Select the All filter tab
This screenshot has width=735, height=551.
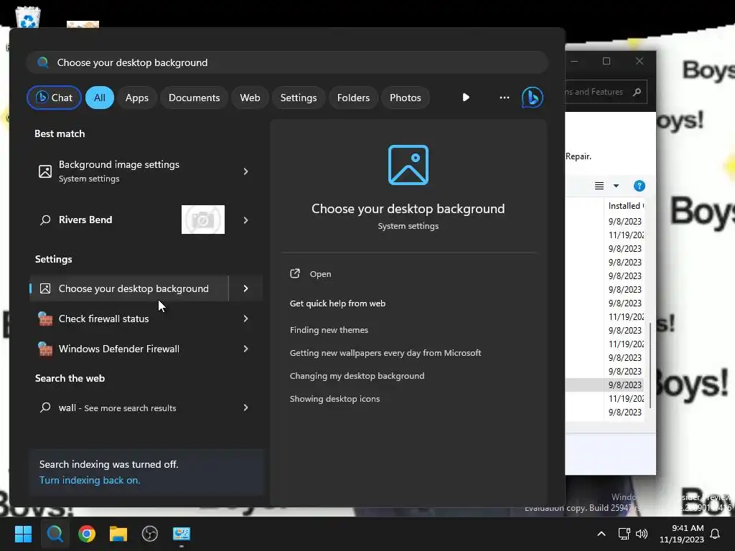[x=99, y=98]
